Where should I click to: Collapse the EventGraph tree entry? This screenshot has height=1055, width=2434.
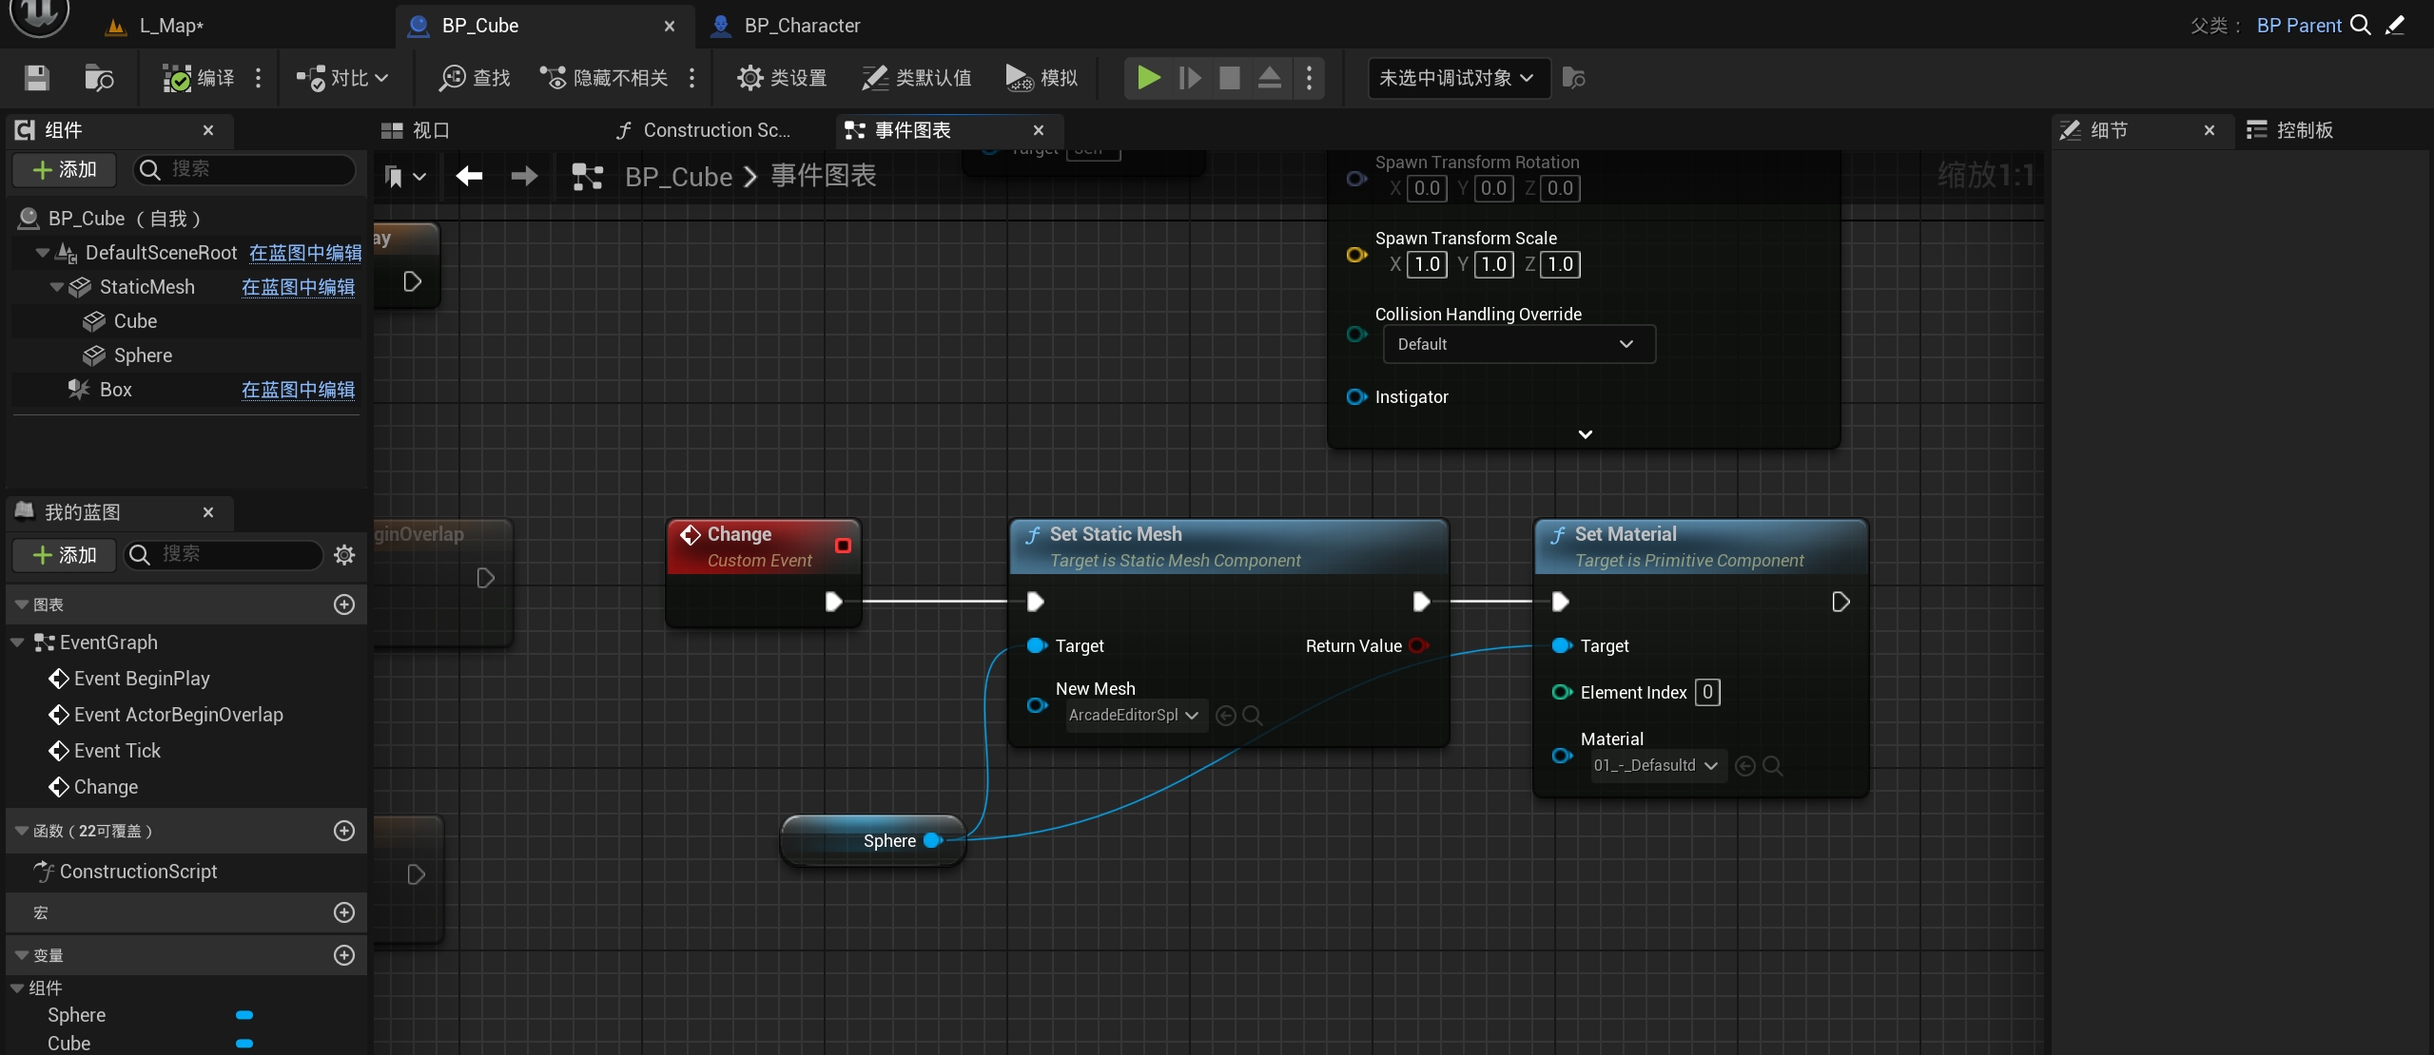click(x=17, y=643)
